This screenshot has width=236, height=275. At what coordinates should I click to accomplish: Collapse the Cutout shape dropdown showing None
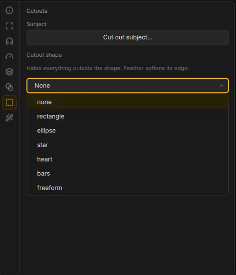pyautogui.click(x=127, y=85)
